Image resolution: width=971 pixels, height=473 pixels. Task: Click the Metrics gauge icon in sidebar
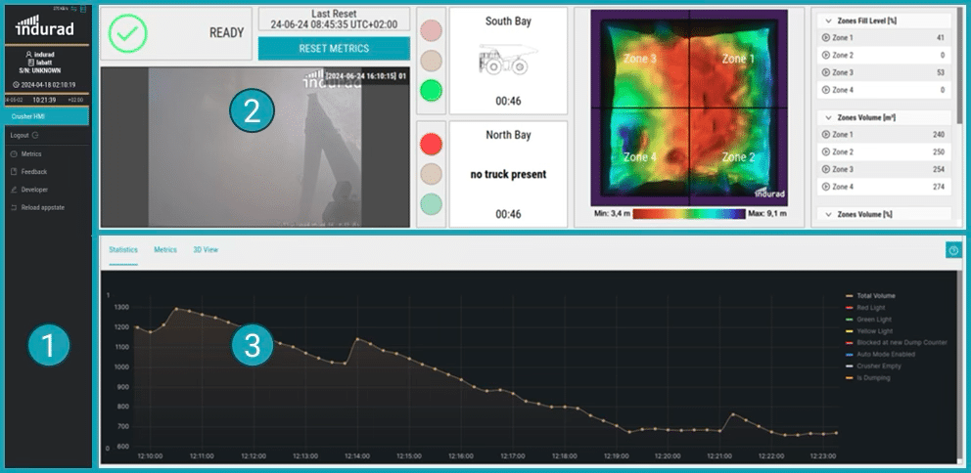[x=14, y=154]
